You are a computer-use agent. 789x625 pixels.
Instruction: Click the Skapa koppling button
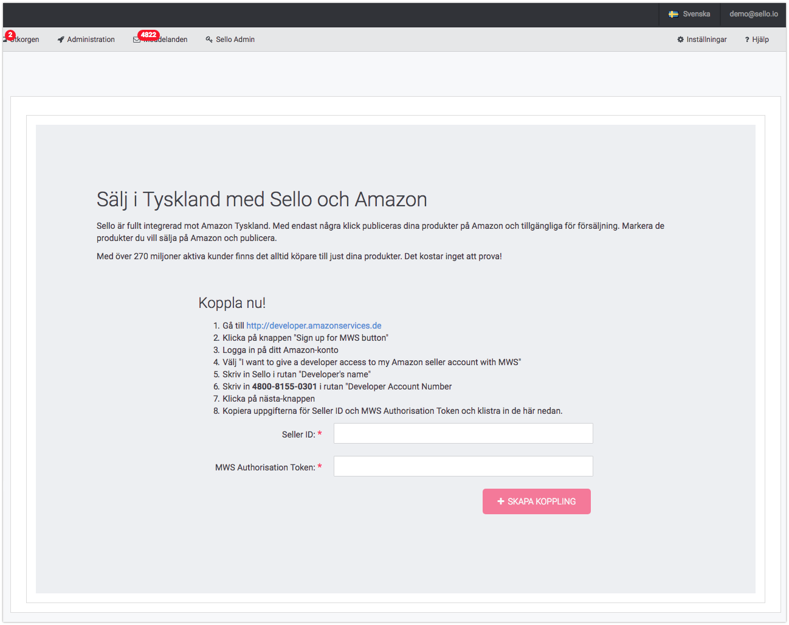pyautogui.click(x=537, y=501)
